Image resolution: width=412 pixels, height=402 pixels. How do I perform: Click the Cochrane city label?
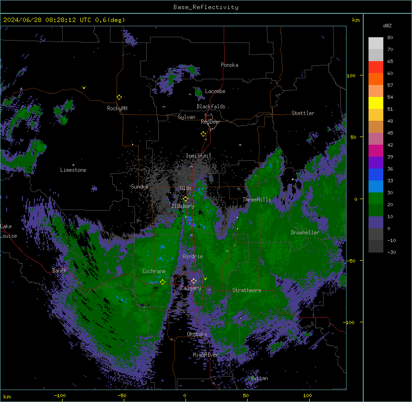[x=154, y=271]
